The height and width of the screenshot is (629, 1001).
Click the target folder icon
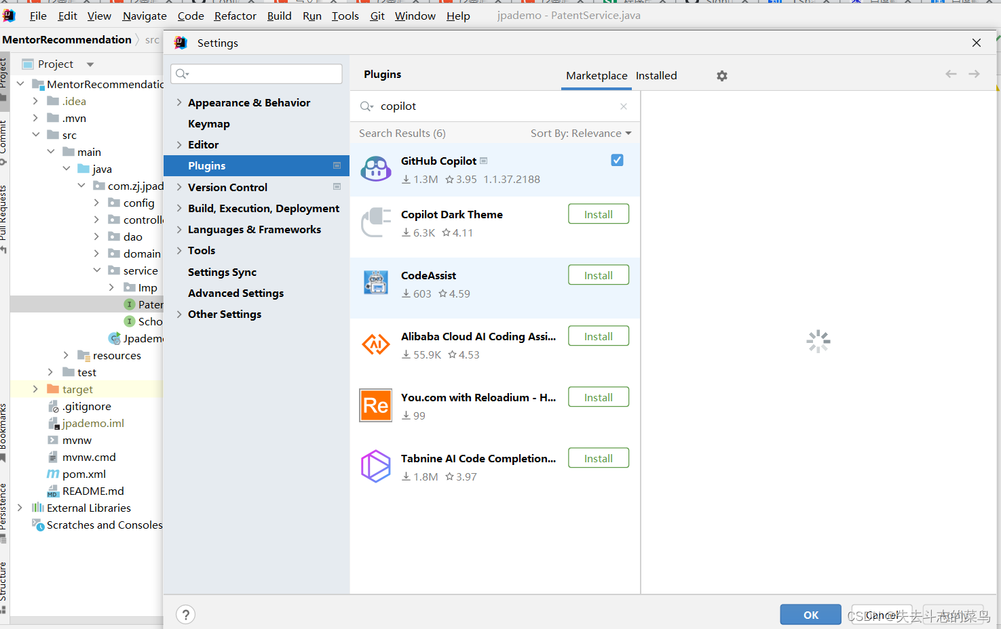53,389
